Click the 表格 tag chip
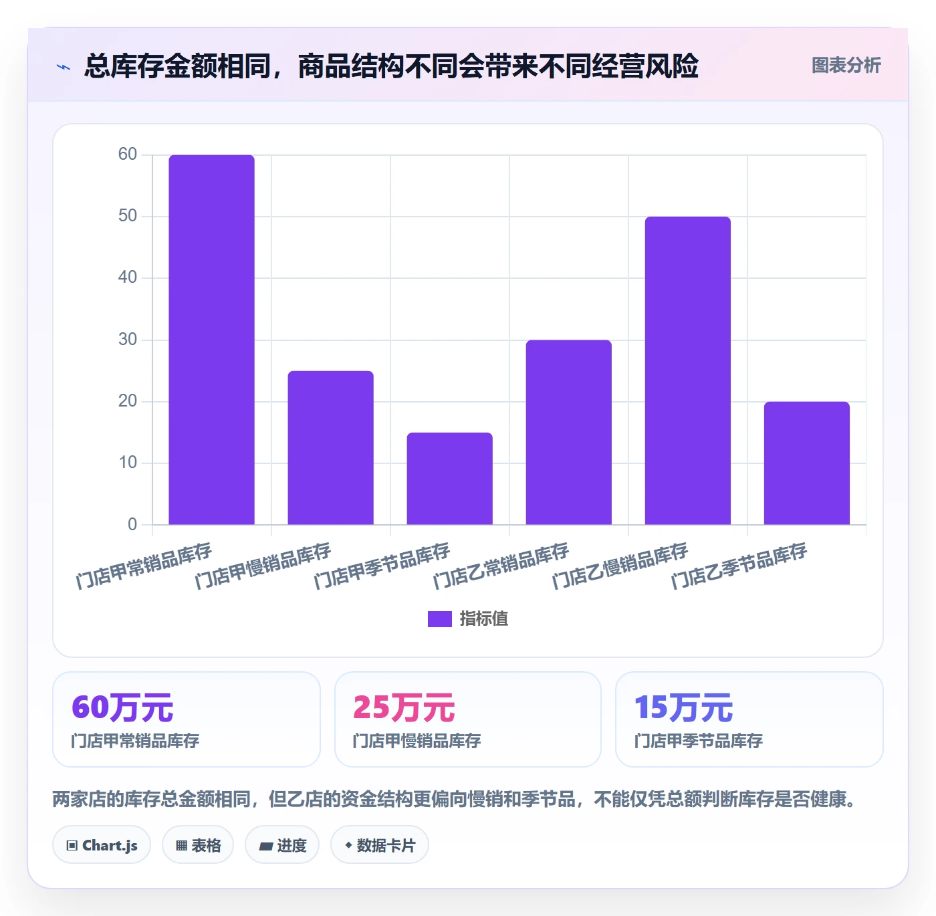 pyautogui.click(x=198, y=845)
